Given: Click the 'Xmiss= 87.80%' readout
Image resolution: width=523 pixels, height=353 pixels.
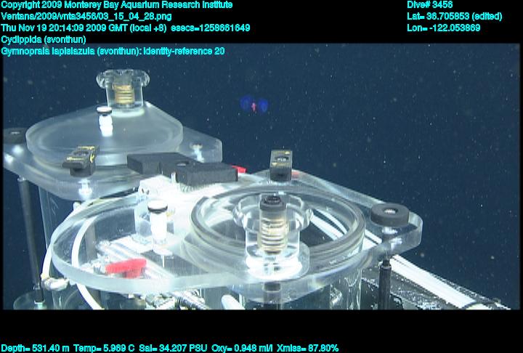Looking at the screenshot, I should coord(307,349).
